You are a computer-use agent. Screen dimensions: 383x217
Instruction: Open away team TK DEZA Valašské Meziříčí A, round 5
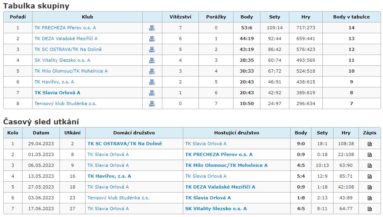(220, 187)
